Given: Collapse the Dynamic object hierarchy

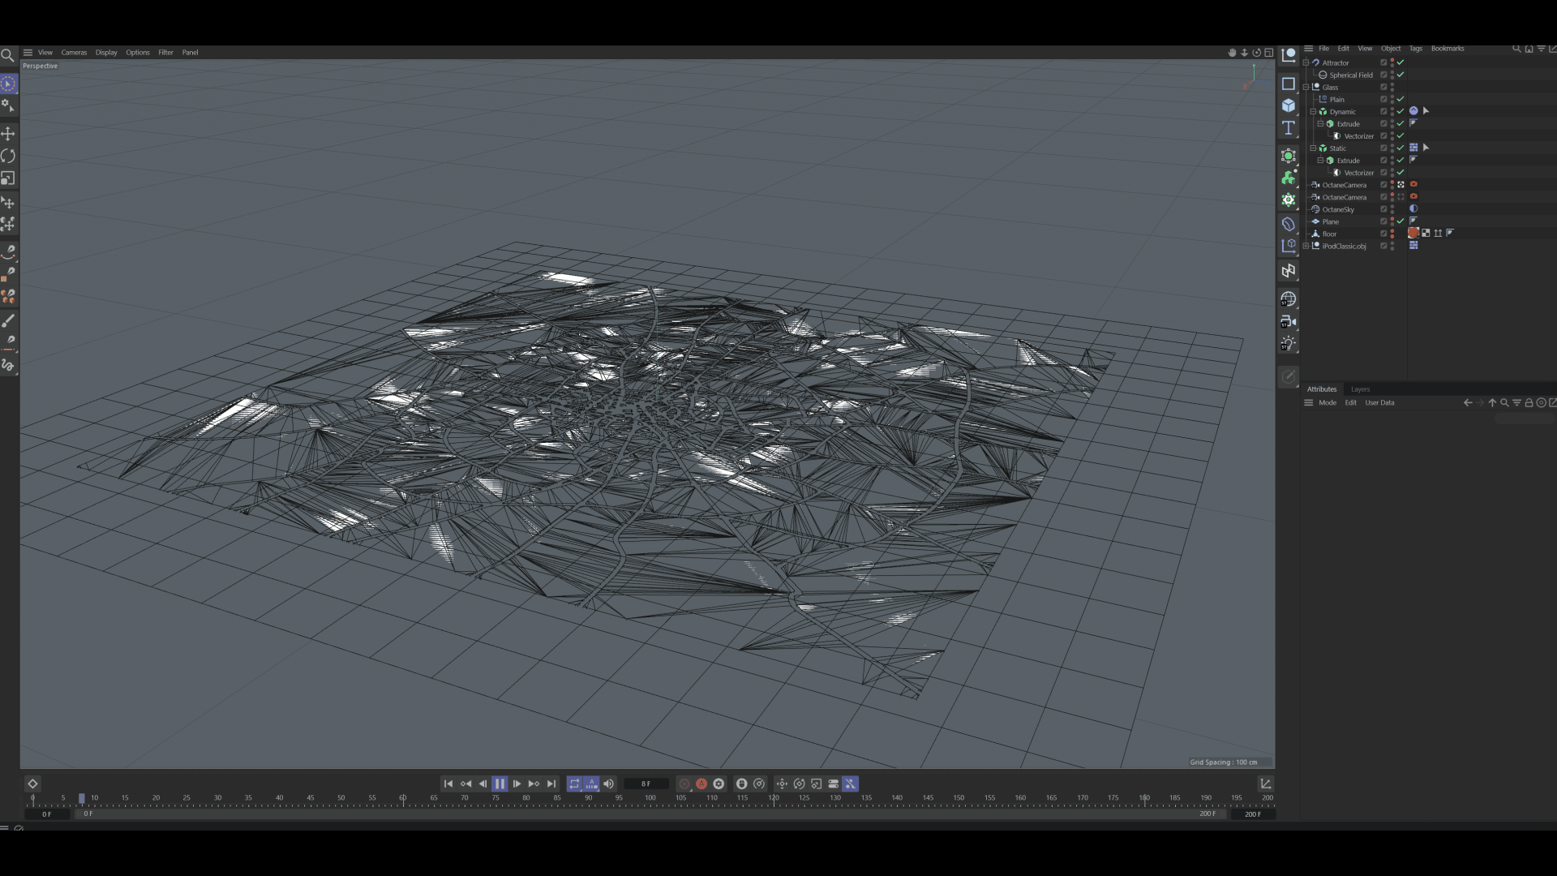Looking at the screenshot, I should pyautogui.click(x=1313, y=112).
